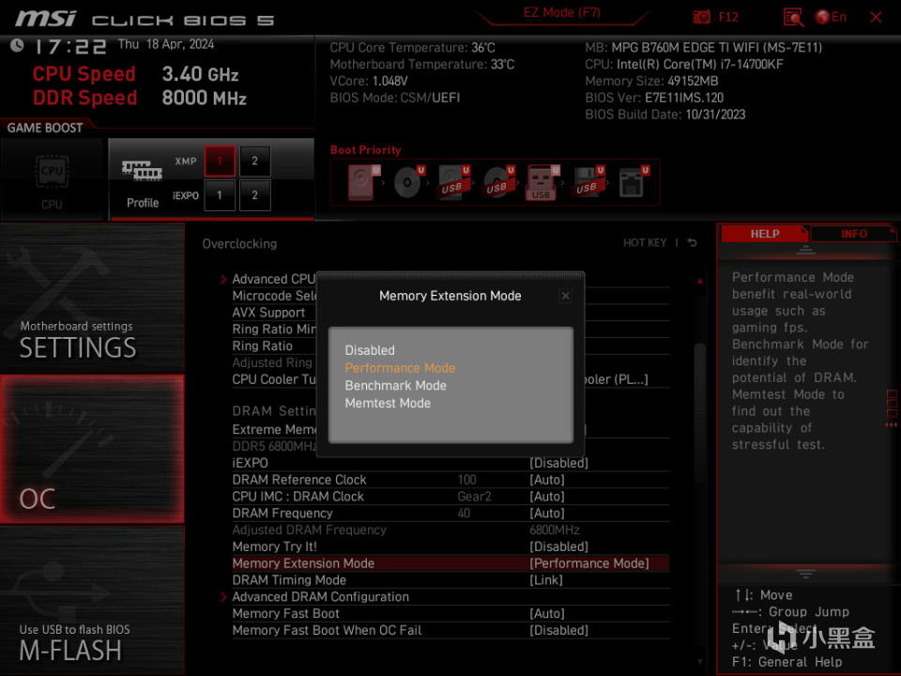Go back using the return arrow icon
This screenshot has height=676, width=901.
point(693,242)
